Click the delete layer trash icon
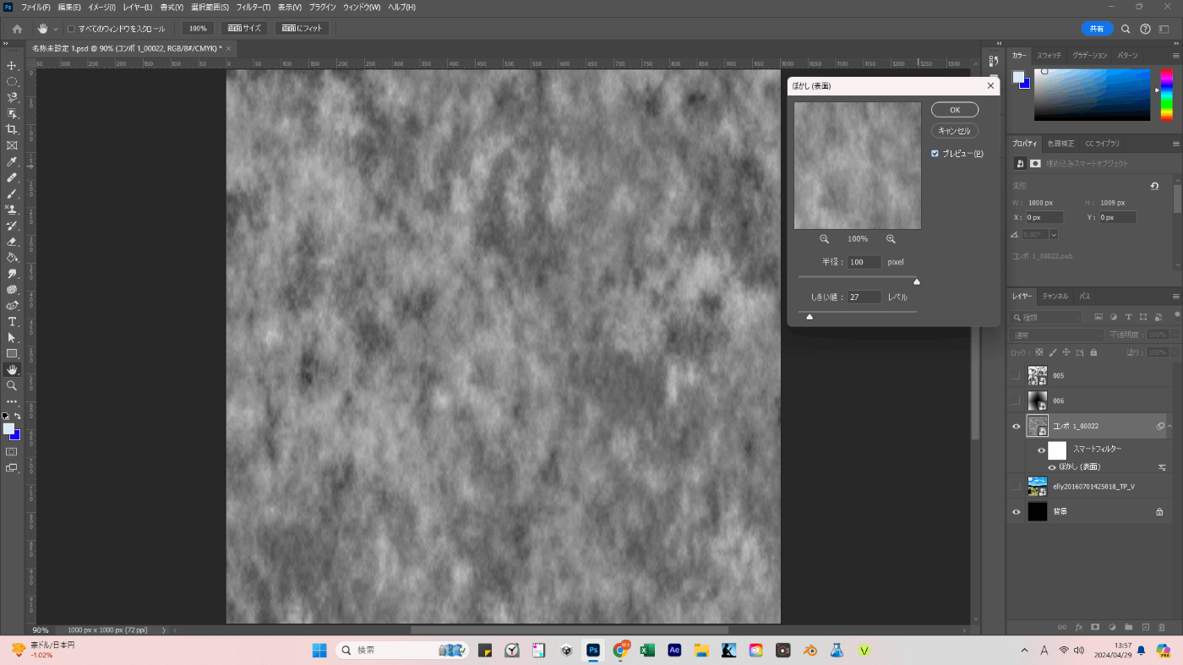The image size is (1183, 665). [1162, 627]
